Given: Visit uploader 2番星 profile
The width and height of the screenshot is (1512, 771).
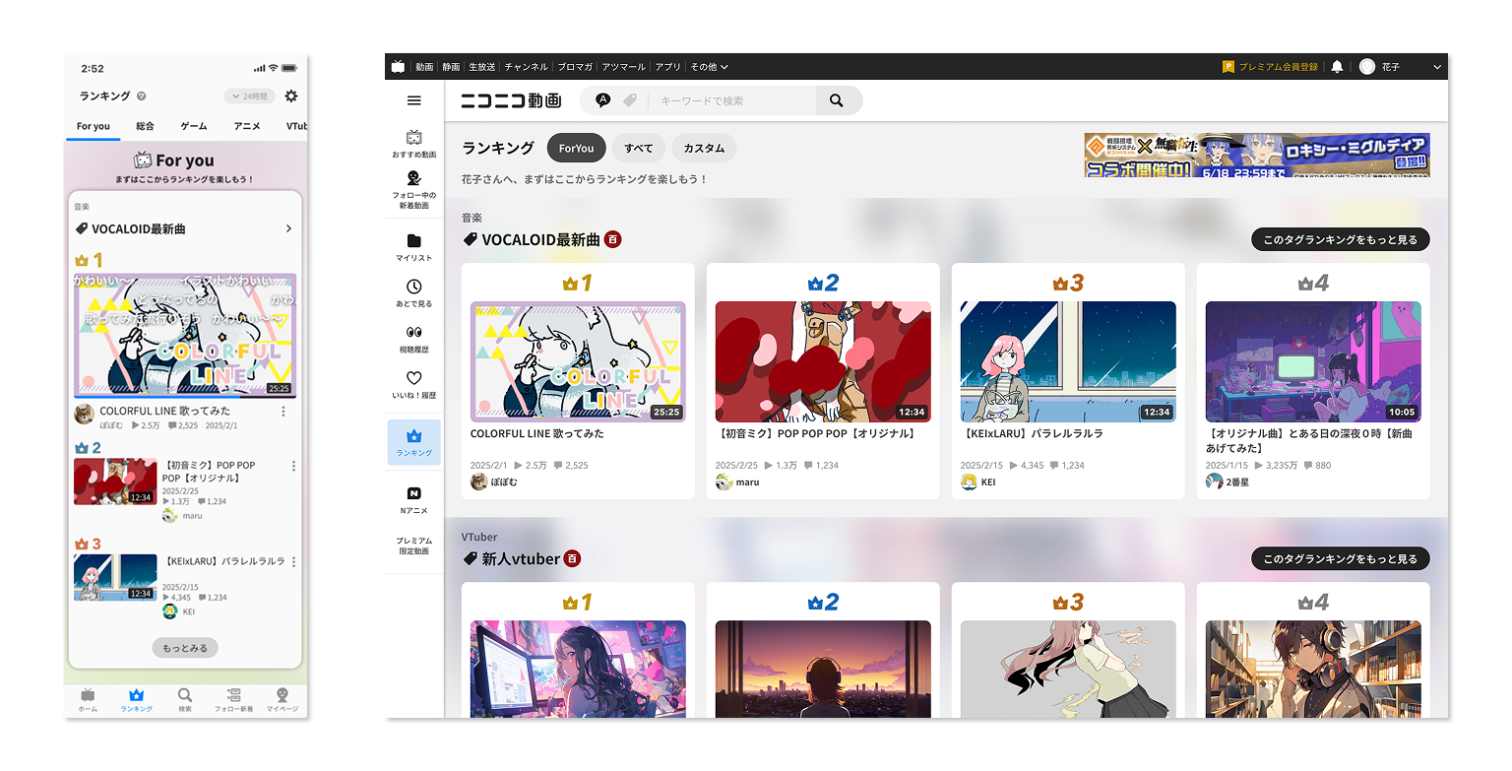Looking at the screenshot, I should [x=1228, y=482].
